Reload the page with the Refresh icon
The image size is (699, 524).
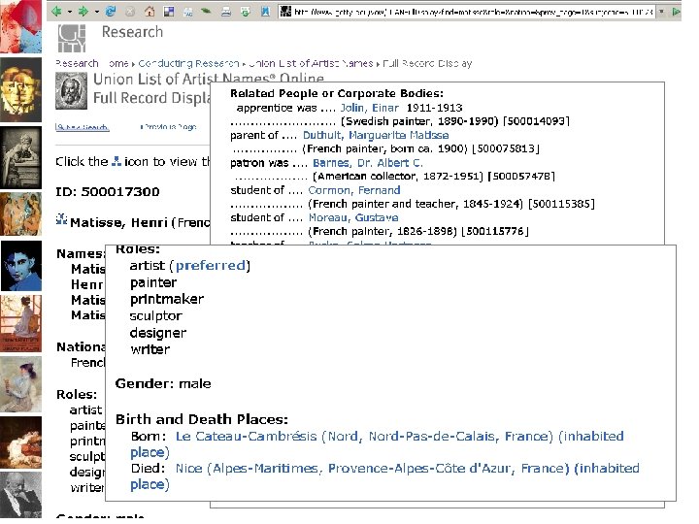point(110,12)
